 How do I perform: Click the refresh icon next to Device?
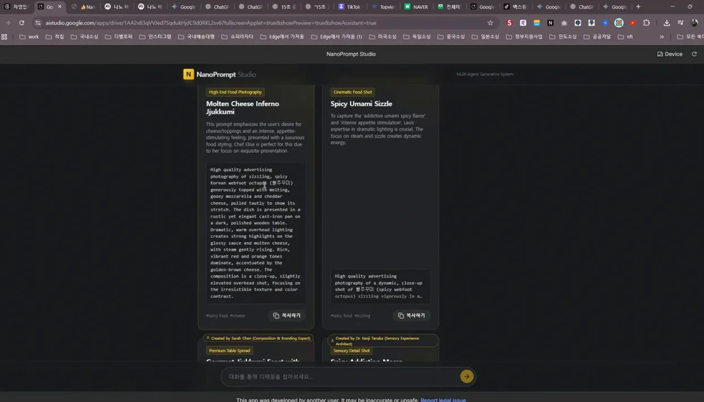pyautogui.click(x=694, y=54)
